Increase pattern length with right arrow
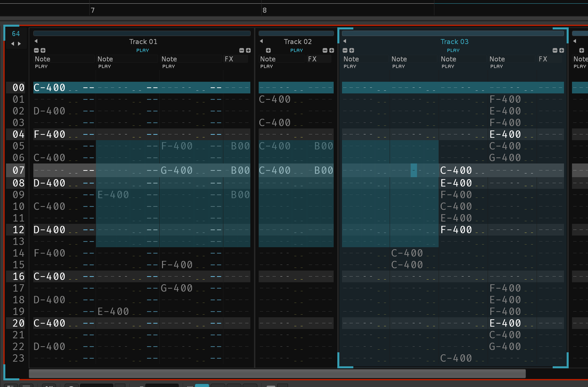The height and width of the screenshot is (387, 588). point(19,44)
